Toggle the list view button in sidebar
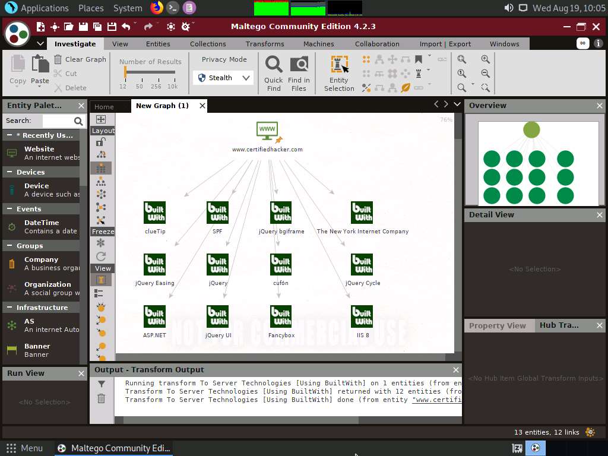The width and height of the screenshot is (608, 456). pos(99,293)
